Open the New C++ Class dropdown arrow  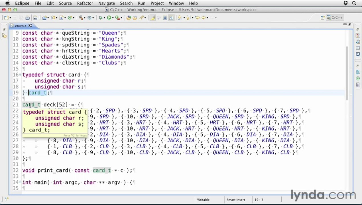[73, 18]
